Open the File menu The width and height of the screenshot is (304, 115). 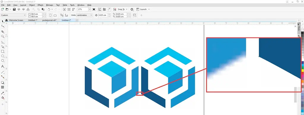3,5
